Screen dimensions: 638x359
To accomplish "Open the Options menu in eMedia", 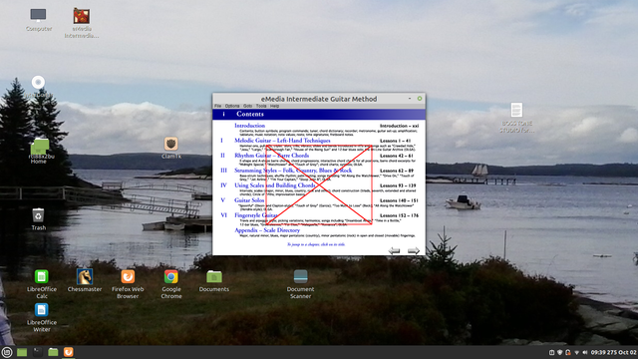I will [x=232, y=106].
